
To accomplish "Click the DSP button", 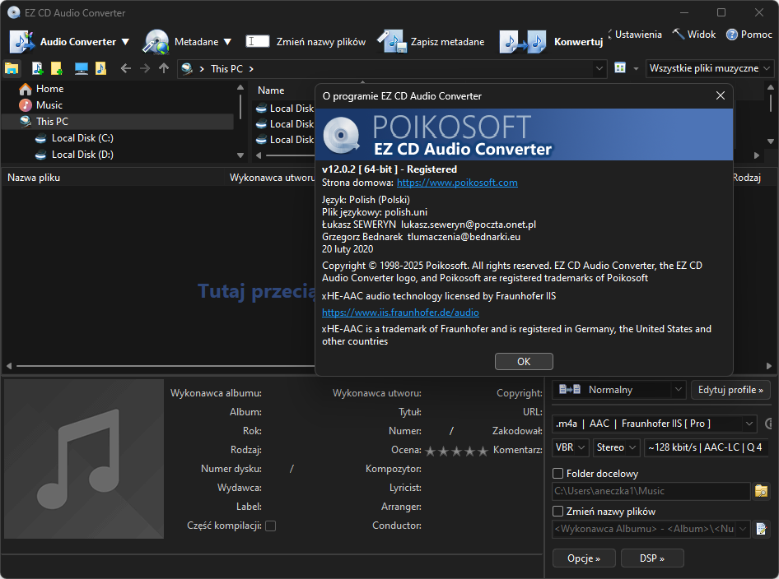I will click(652, 558).
